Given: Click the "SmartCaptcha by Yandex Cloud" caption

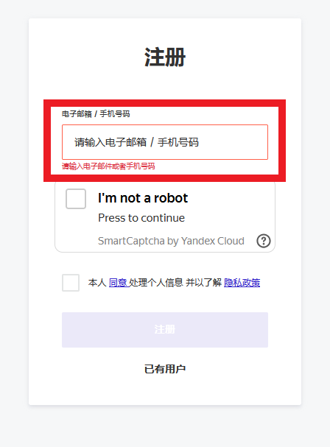Looking at the screenshot, I should pyautogui.click(x=171, y=241).
